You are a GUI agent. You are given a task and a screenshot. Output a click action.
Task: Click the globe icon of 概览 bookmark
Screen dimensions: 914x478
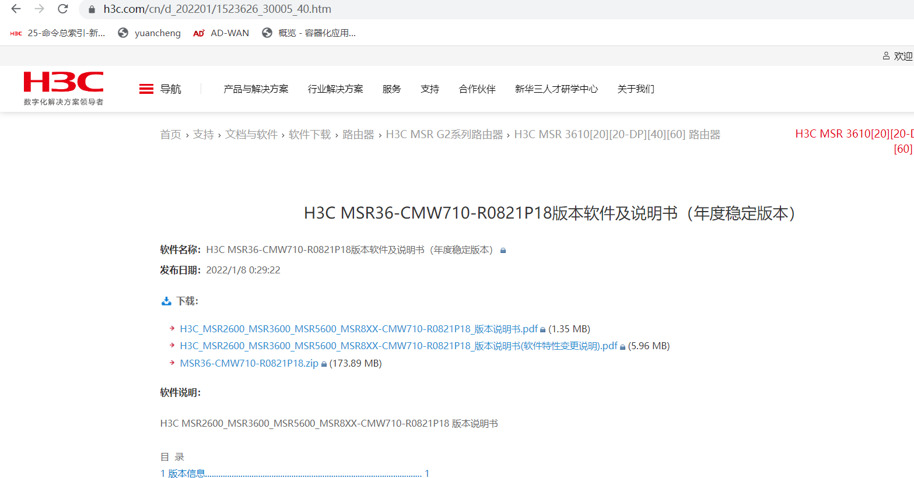click(267, 33)
